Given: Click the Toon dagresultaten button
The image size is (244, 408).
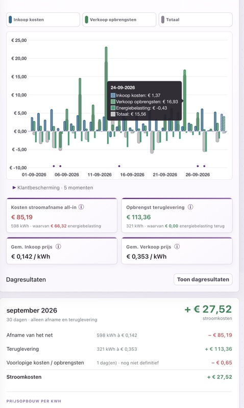Looking at the screenshot, I should (203, 279).
